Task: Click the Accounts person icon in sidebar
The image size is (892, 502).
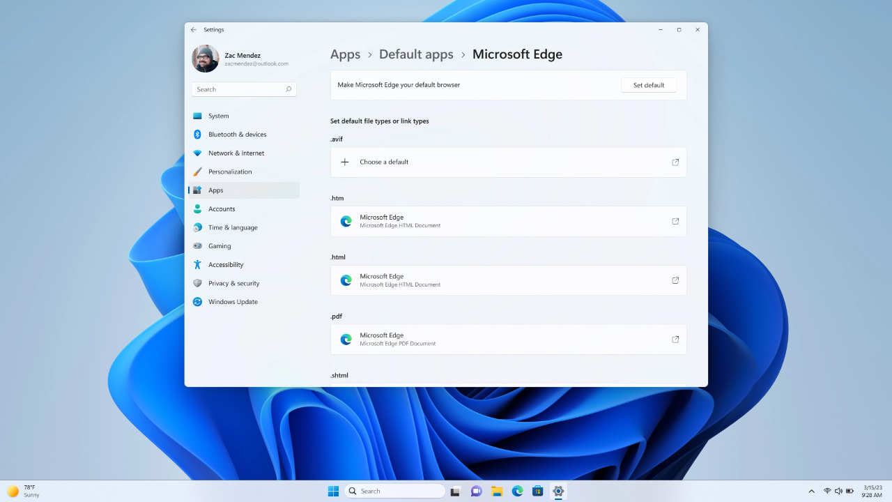Action: click(x=197, y=209)
